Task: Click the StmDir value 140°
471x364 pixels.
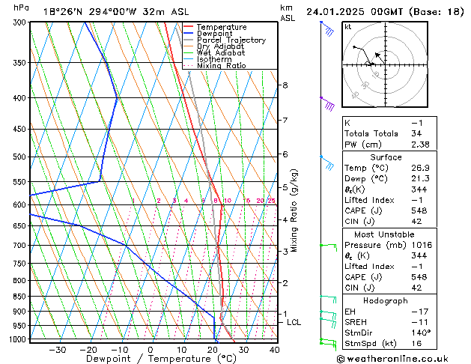Action: (421, 333)
